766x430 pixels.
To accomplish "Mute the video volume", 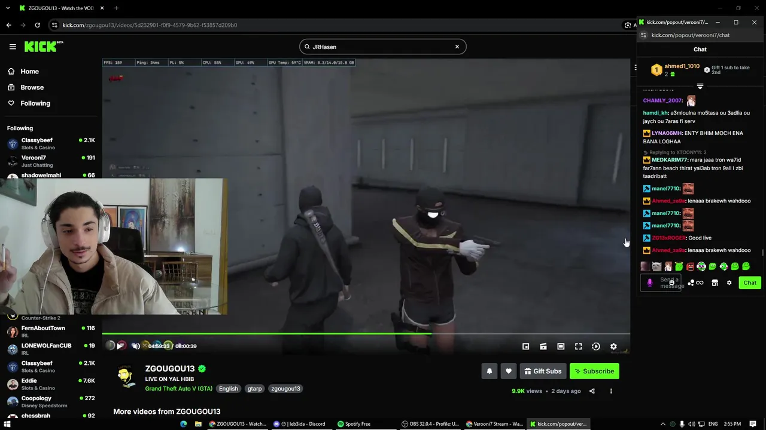I will tap(136, 346).
